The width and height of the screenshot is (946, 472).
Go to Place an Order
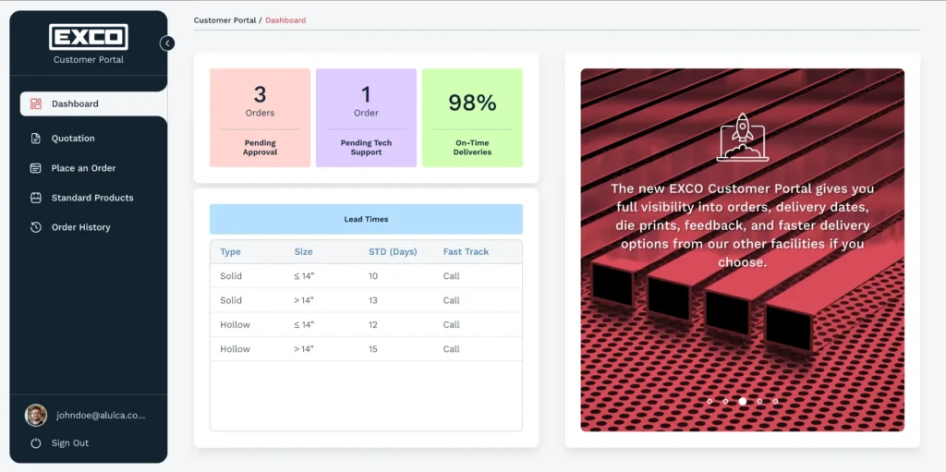pyautogui.click(x=83, y=168)
